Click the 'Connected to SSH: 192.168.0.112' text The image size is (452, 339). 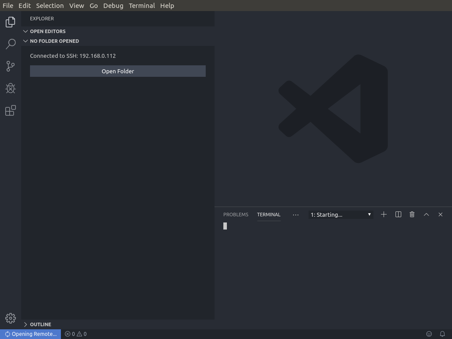point(73,56)
